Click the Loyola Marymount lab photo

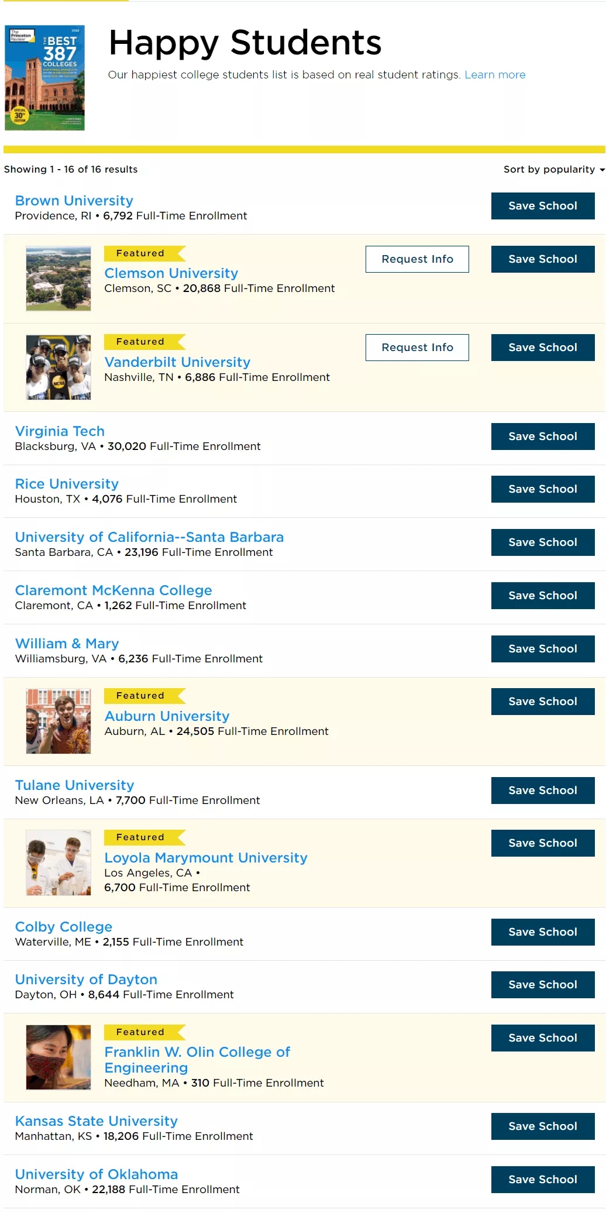pyautogui.click(x=58, y=863)
